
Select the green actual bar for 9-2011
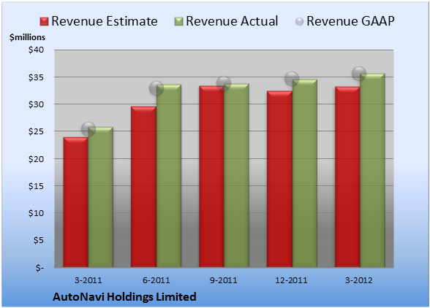[236, 175]
